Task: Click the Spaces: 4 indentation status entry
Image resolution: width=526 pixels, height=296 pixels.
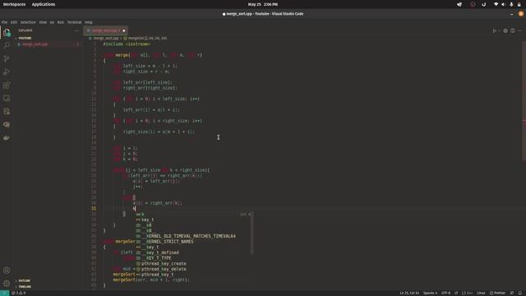Action: point(430,293)
